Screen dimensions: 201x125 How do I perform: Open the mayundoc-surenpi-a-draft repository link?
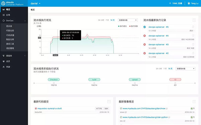[50, 109]
